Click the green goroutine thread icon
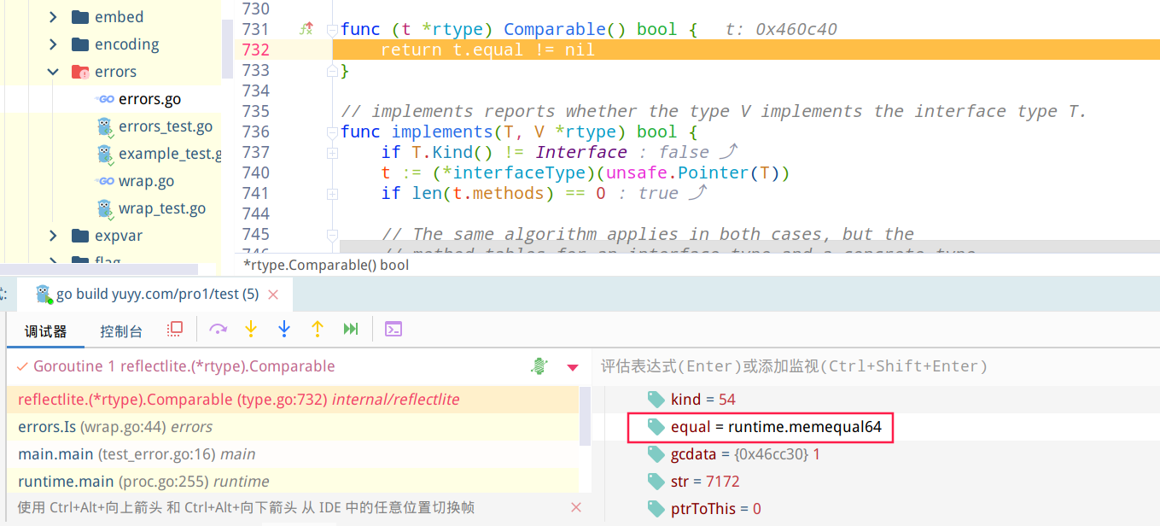Viewport: 1160px width, 526px height. pyautogui.click(x=539, y=366)
